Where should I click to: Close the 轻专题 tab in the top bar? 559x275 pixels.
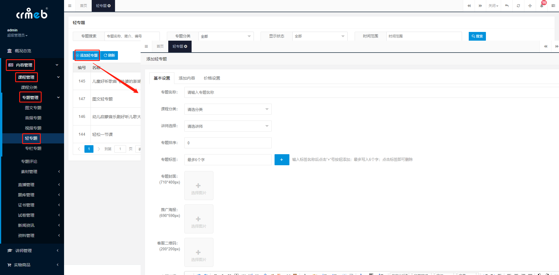[109, 6]
